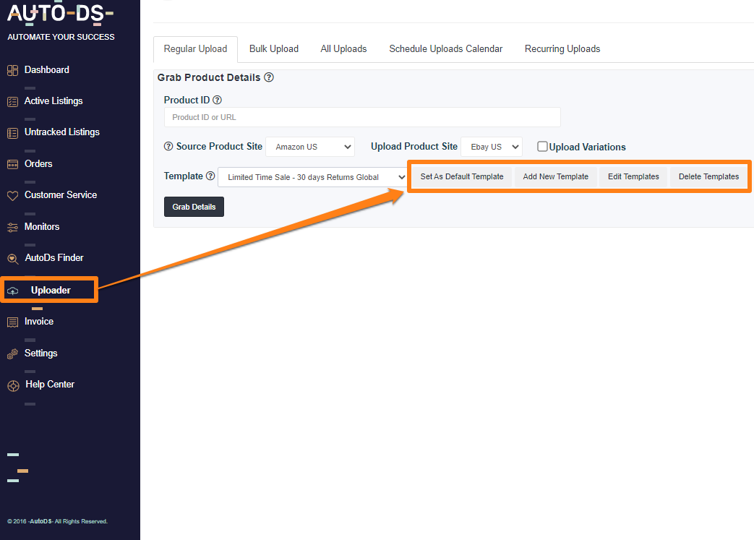Click the Monitors sliders icon
Screen dimensions: 754x540
(x=12, y=228)
